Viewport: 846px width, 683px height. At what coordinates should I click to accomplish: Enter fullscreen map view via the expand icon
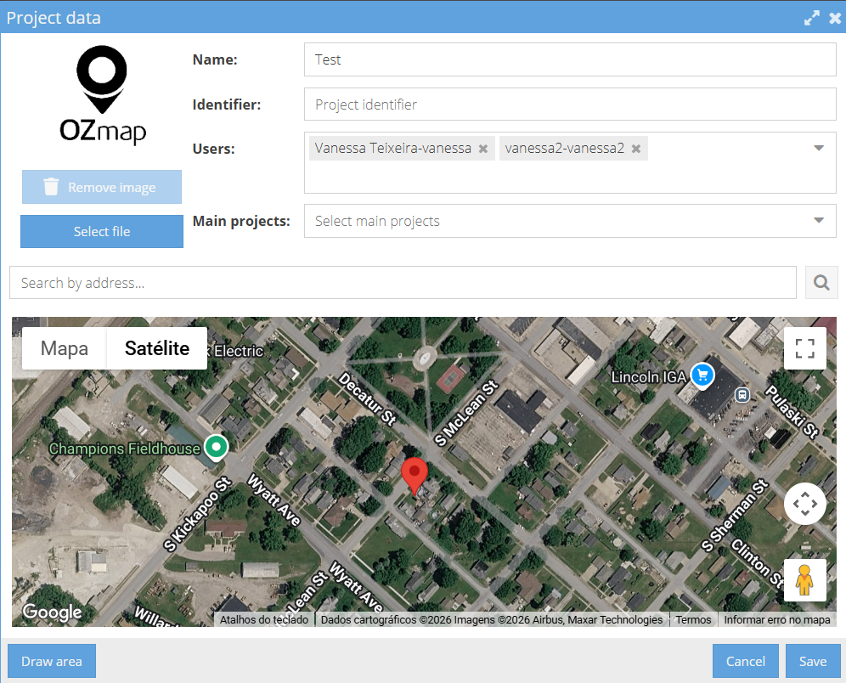tap(804, 348)
